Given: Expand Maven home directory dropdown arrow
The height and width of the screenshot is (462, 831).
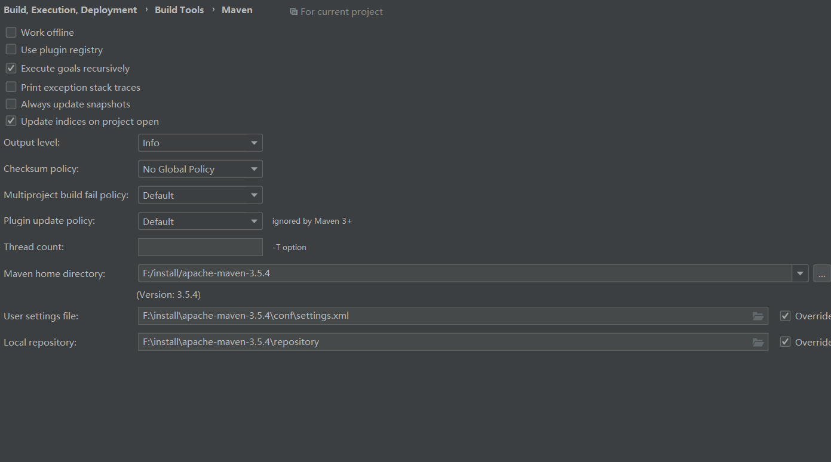Looking at the screenshot, I should pyautogui.click(x=800, y=273).
